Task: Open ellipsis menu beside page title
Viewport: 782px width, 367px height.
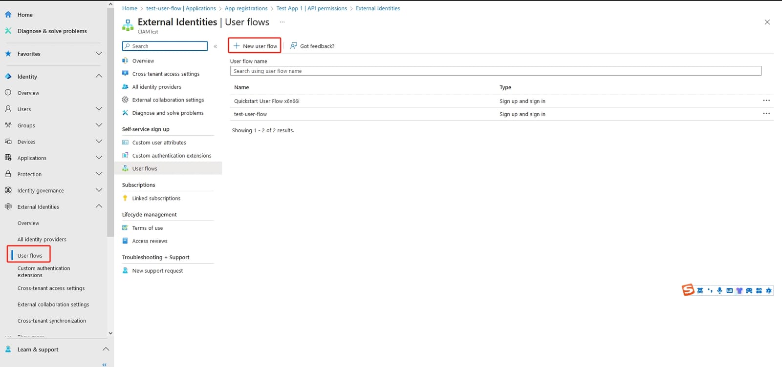Action: pos(282,22)
